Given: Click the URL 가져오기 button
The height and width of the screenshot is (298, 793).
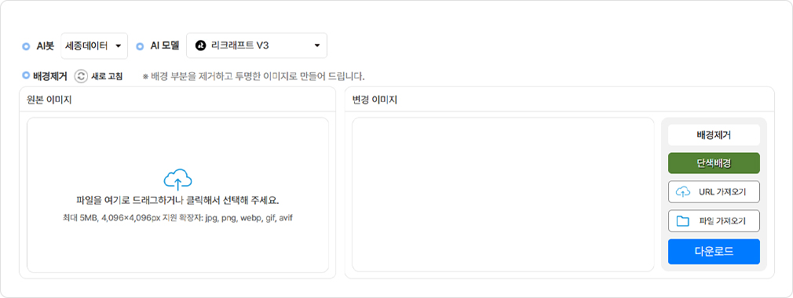Looking at the screenshot, I should click(714, 191).
